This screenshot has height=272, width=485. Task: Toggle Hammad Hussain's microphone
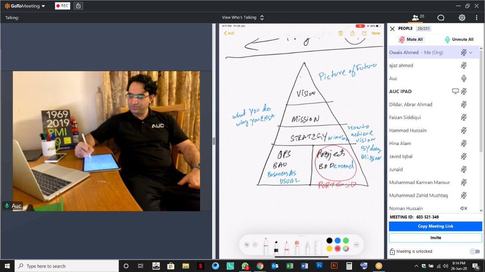pos(464,130)
